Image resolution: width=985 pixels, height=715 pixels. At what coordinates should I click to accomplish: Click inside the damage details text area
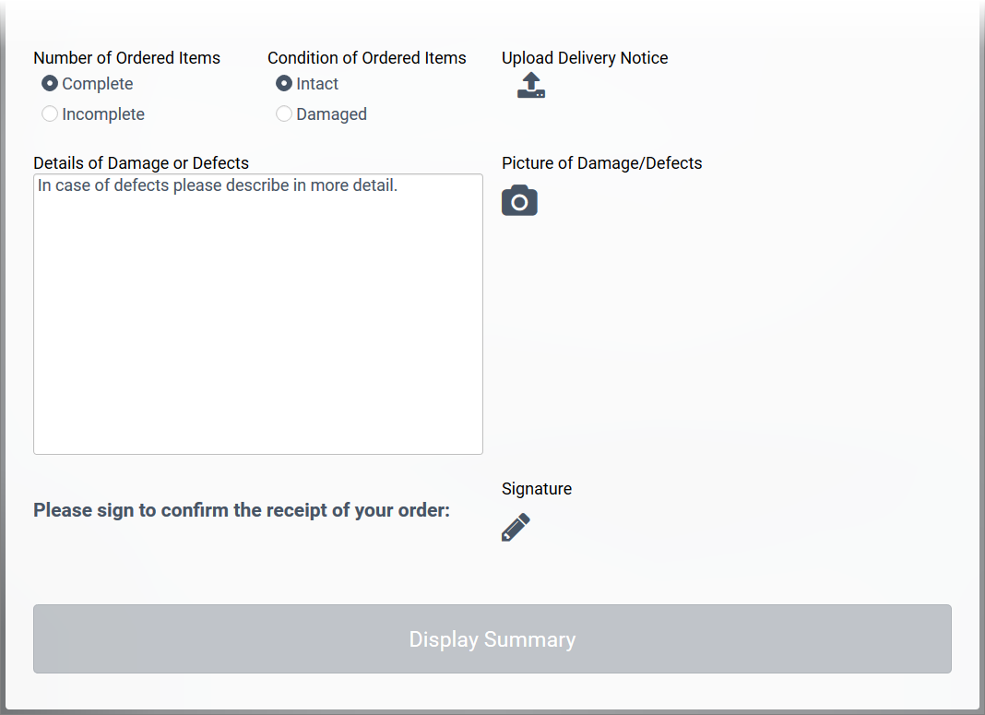pyautogui.click(x=257, y=314)
